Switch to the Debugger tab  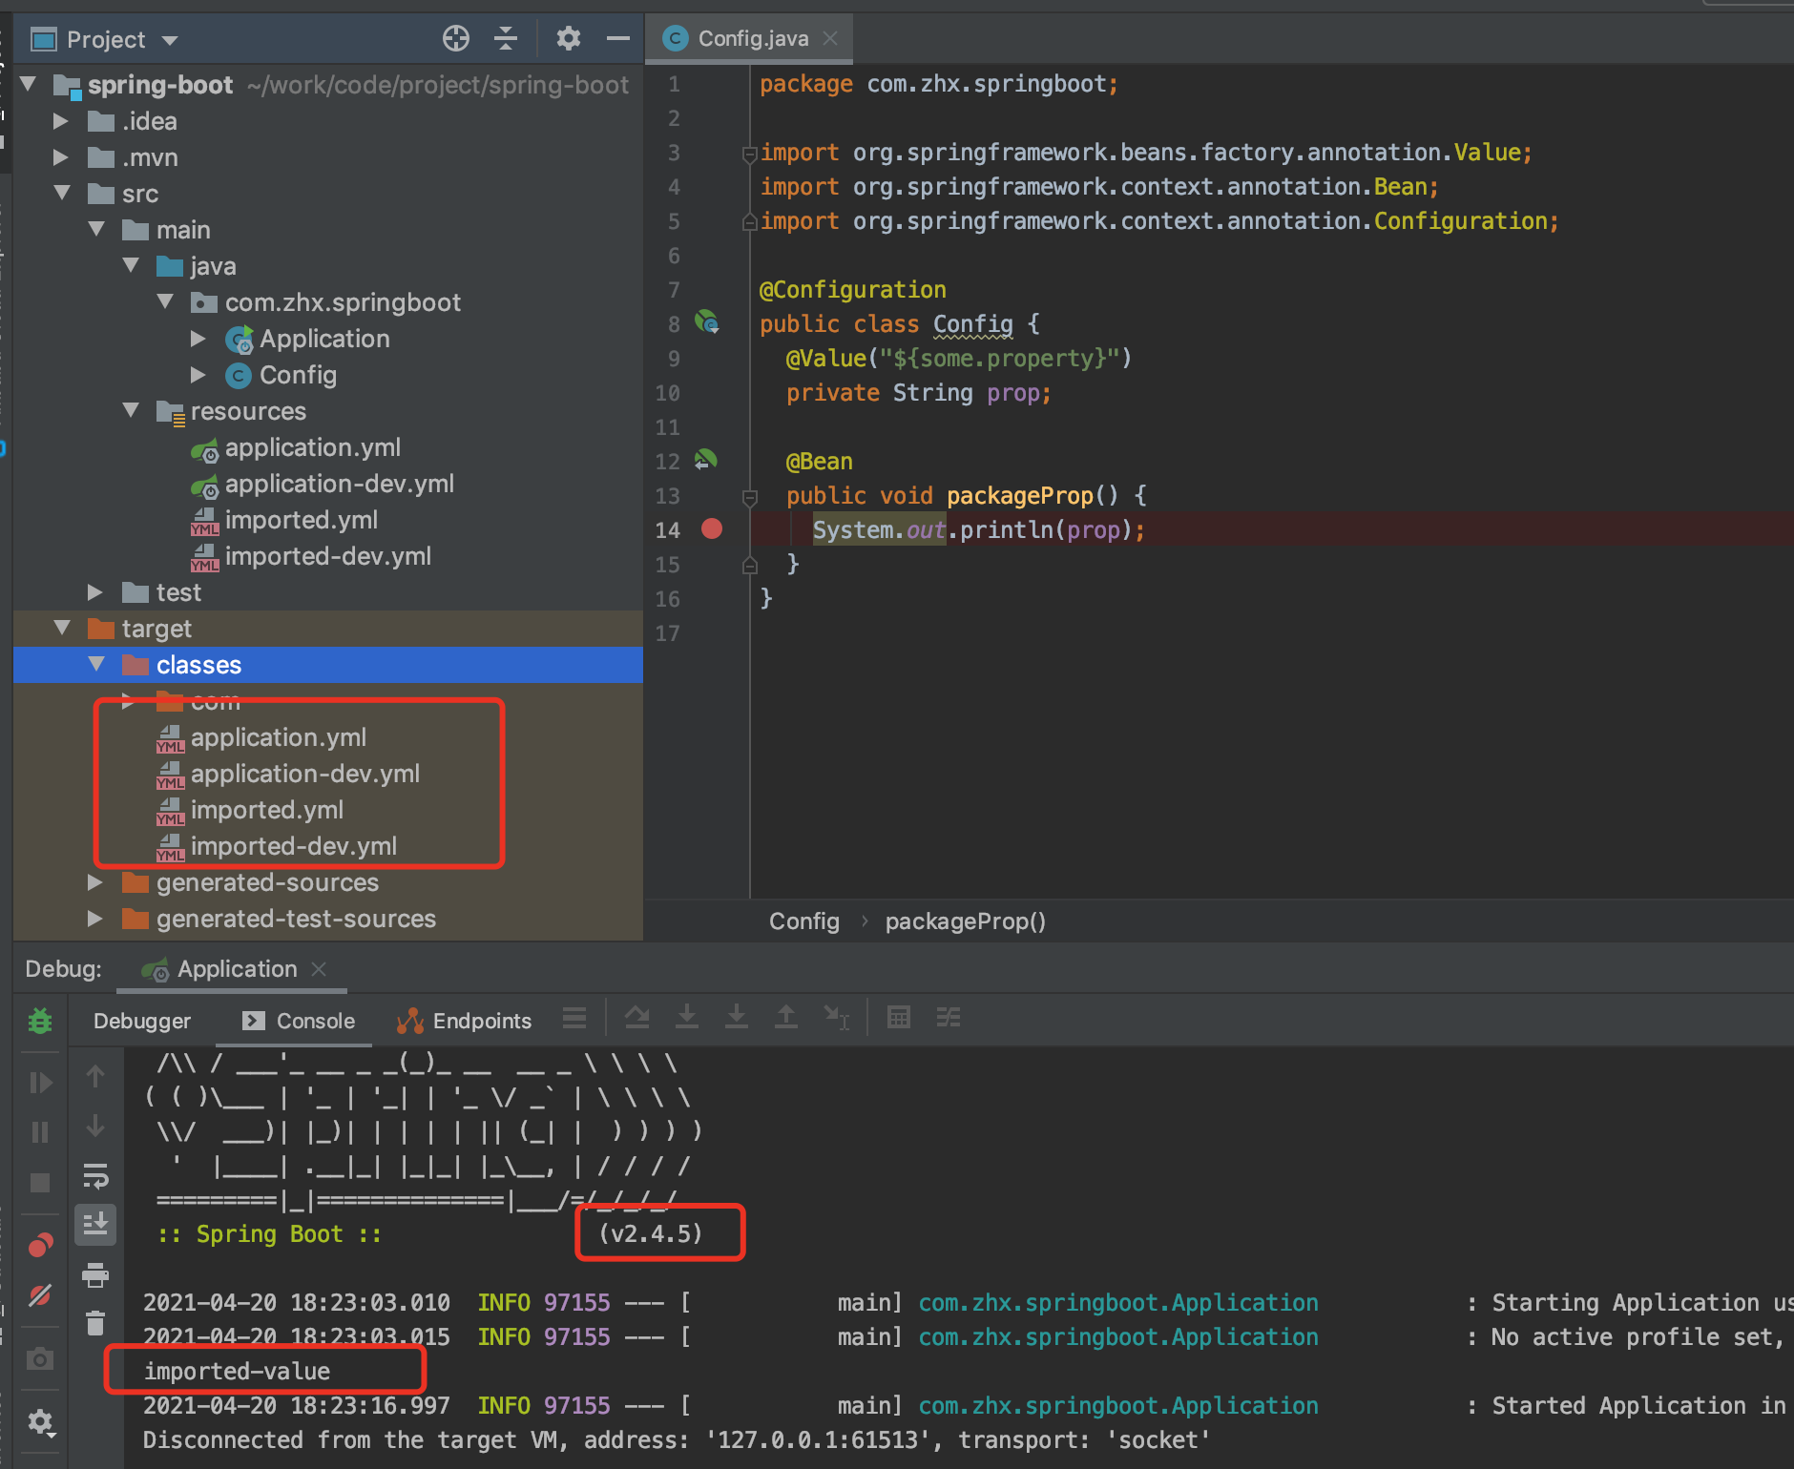coord(142,1021)
